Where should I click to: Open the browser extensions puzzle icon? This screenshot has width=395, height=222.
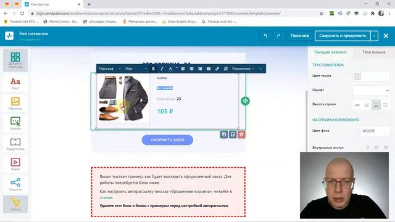(373, 14)
